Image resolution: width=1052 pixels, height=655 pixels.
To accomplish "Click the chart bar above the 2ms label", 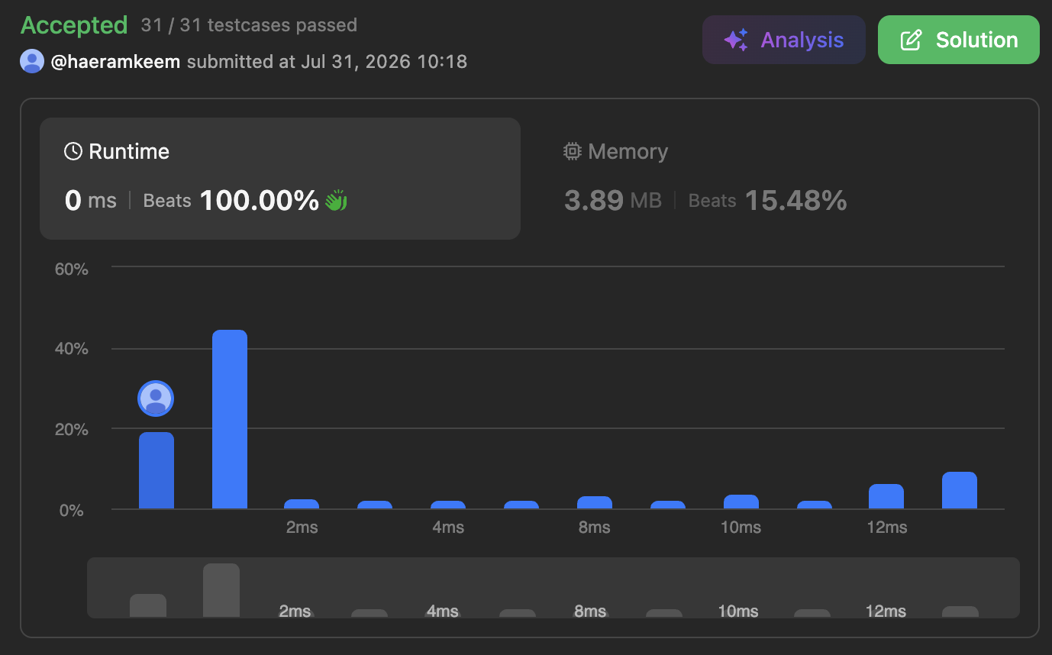I will (302, 504).
